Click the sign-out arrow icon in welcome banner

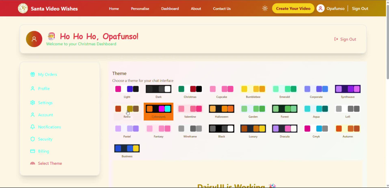point(336,39)
